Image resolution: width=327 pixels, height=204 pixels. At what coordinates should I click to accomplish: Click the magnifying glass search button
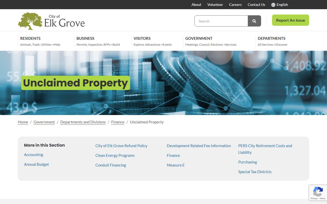pos(254,21)
